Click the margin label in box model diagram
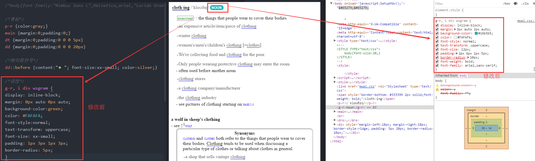 tap(471, 110)
